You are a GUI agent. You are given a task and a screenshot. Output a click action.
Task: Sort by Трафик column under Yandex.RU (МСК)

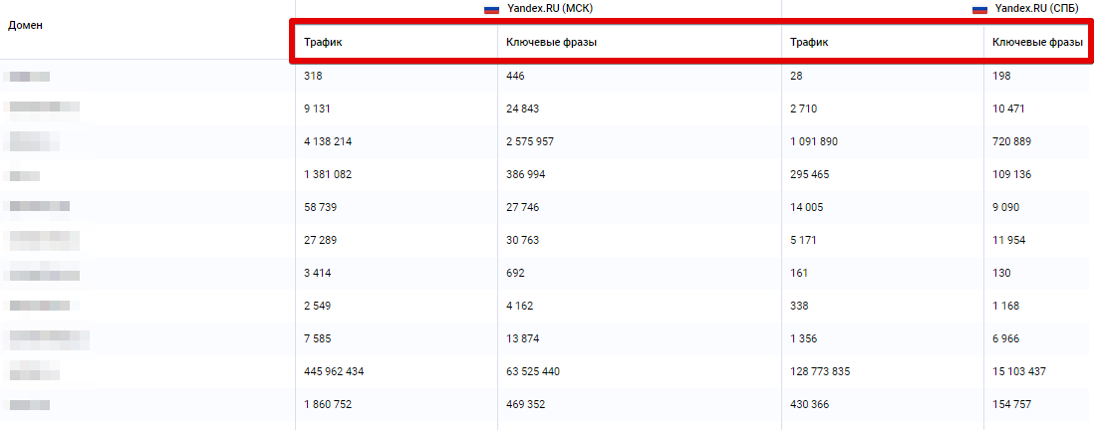point(323,43)
